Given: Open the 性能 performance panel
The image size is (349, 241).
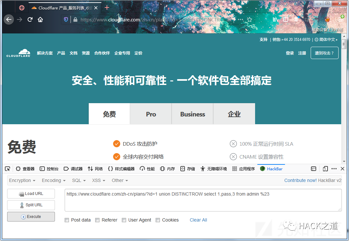Looking at the screenshot, I should (147, 169).
